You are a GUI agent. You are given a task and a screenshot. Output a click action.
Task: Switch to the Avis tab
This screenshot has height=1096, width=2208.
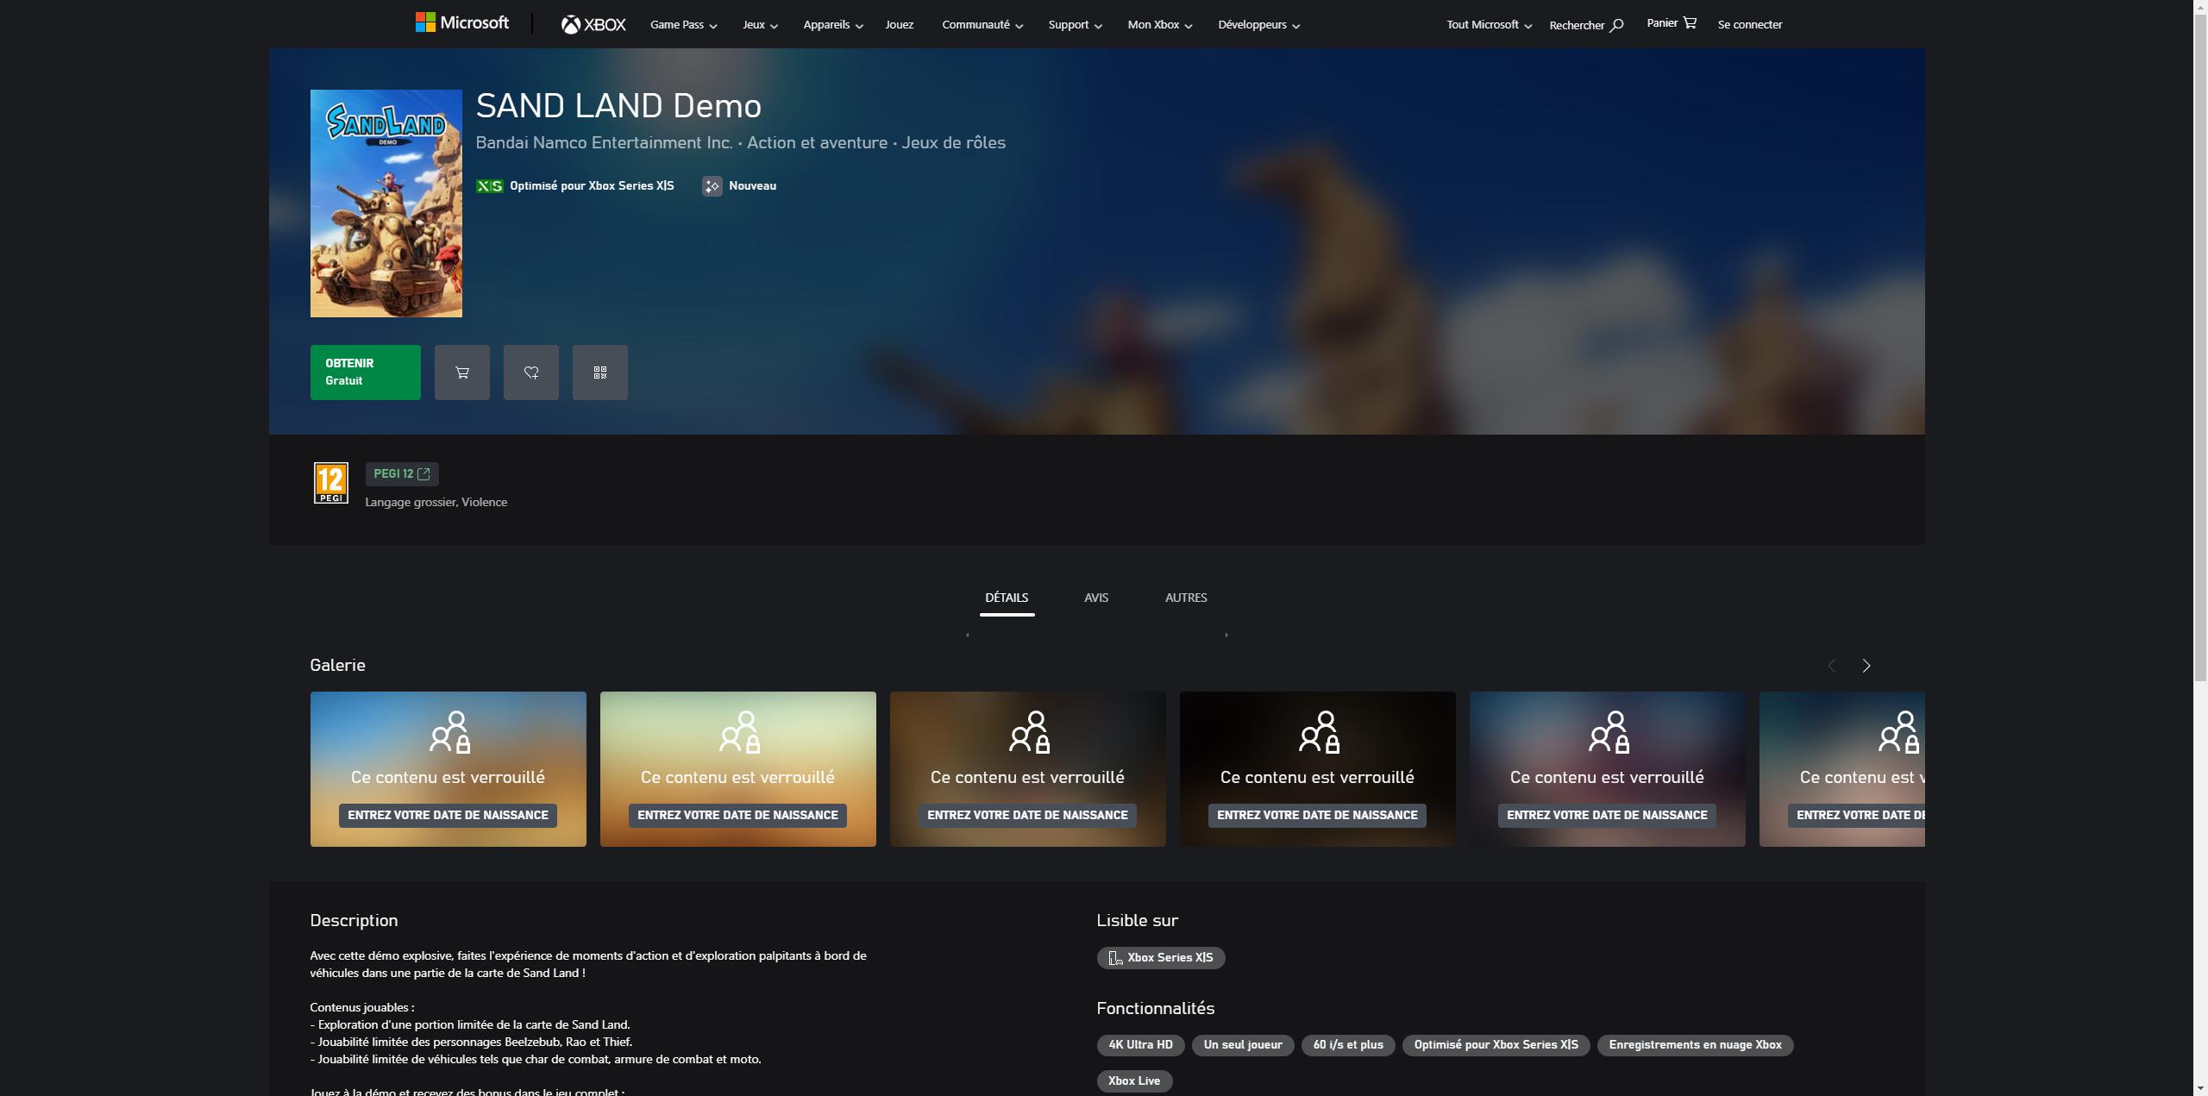coord(1096,597)
